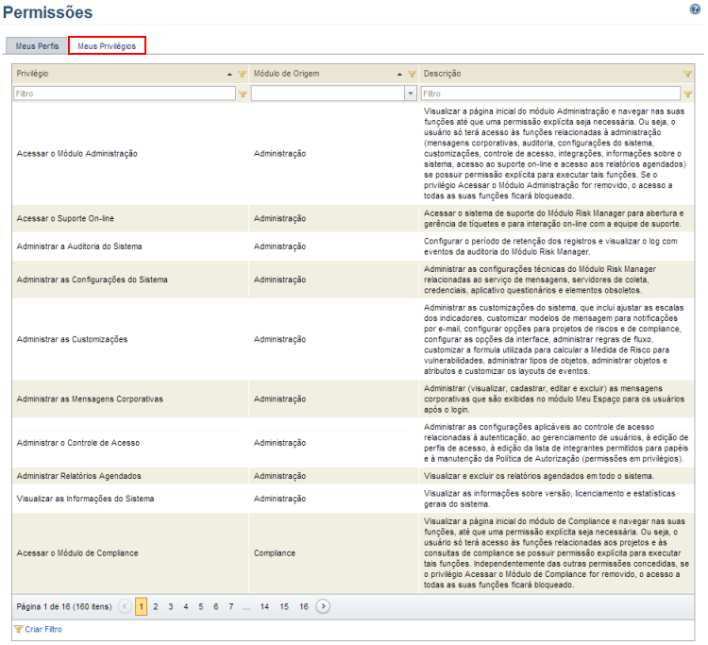Apply the Descrição filter field funnel icon
Image resolution: width=708 pixels, height=645 pixels.
[687, 93]
